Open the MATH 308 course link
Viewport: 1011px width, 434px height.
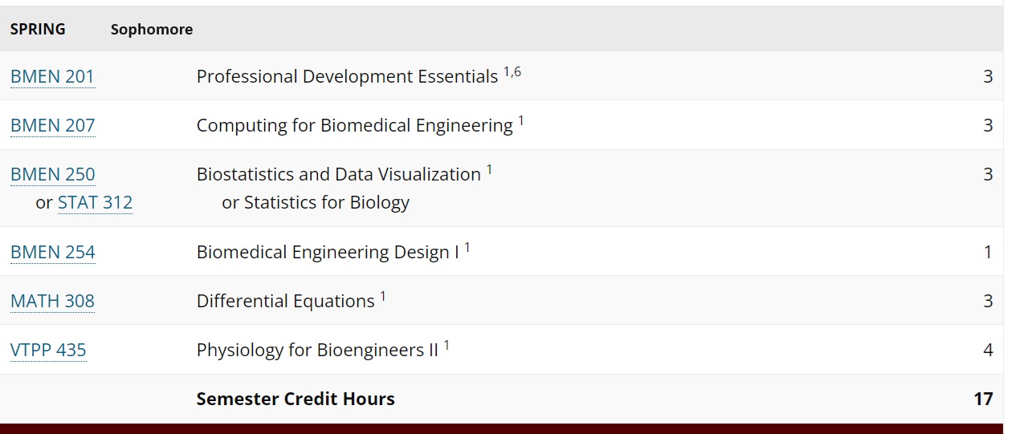(x=52, y=302)
